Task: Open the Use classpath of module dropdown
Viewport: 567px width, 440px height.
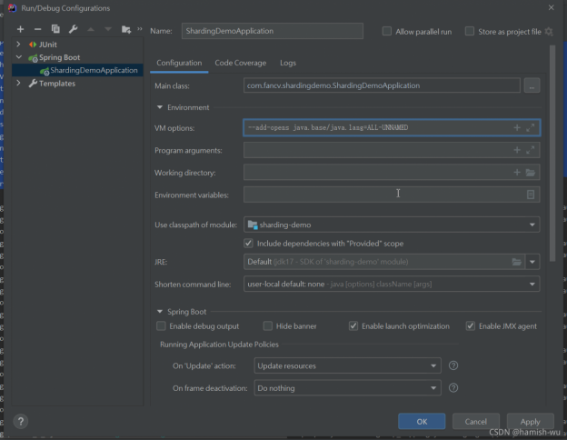Action: tap(392, 225)
